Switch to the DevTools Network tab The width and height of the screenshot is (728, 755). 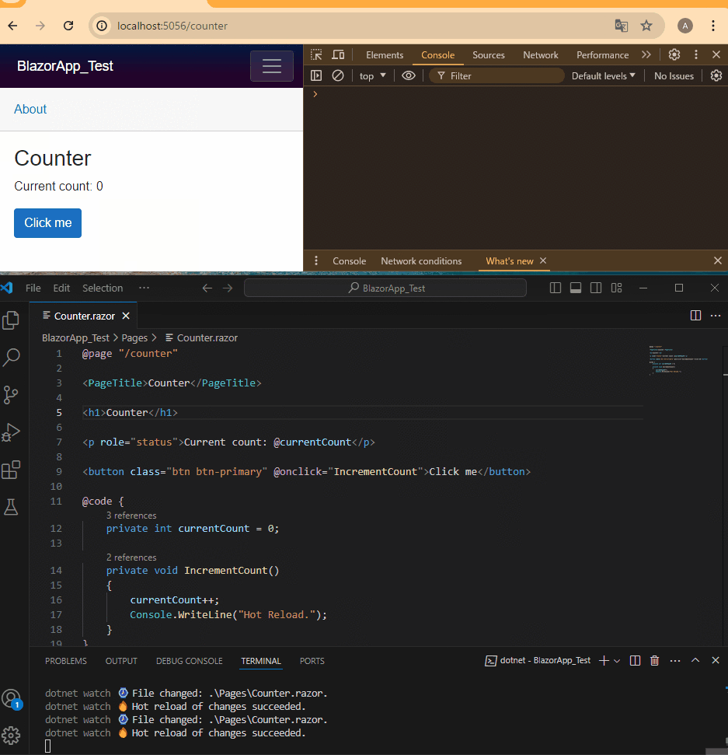pyautogui.click(x=540, y=55)
